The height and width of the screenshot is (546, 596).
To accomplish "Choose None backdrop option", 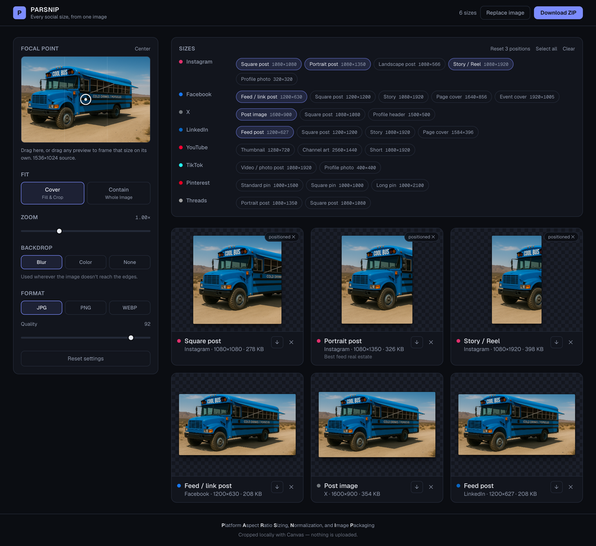I will pos(130,263).
